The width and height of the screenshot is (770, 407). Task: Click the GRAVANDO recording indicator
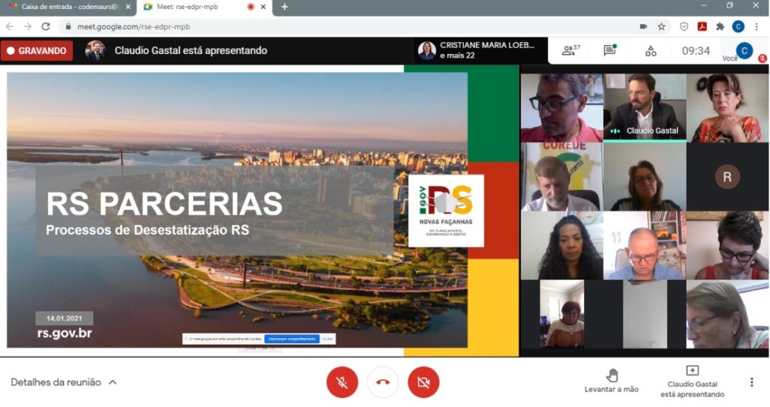pos(37,50)
